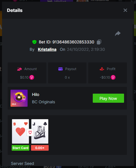The width and height of the screenshot is (136, 168).
Task: Click the Start Card green label
Action: pos(20,148)
